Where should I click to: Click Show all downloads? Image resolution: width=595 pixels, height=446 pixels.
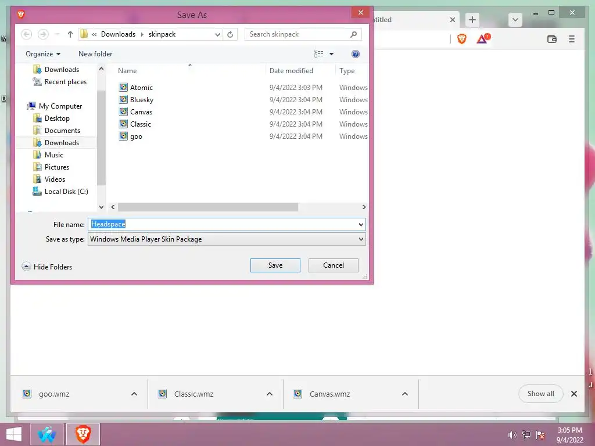pyautogui.click(x=540, y=394)
